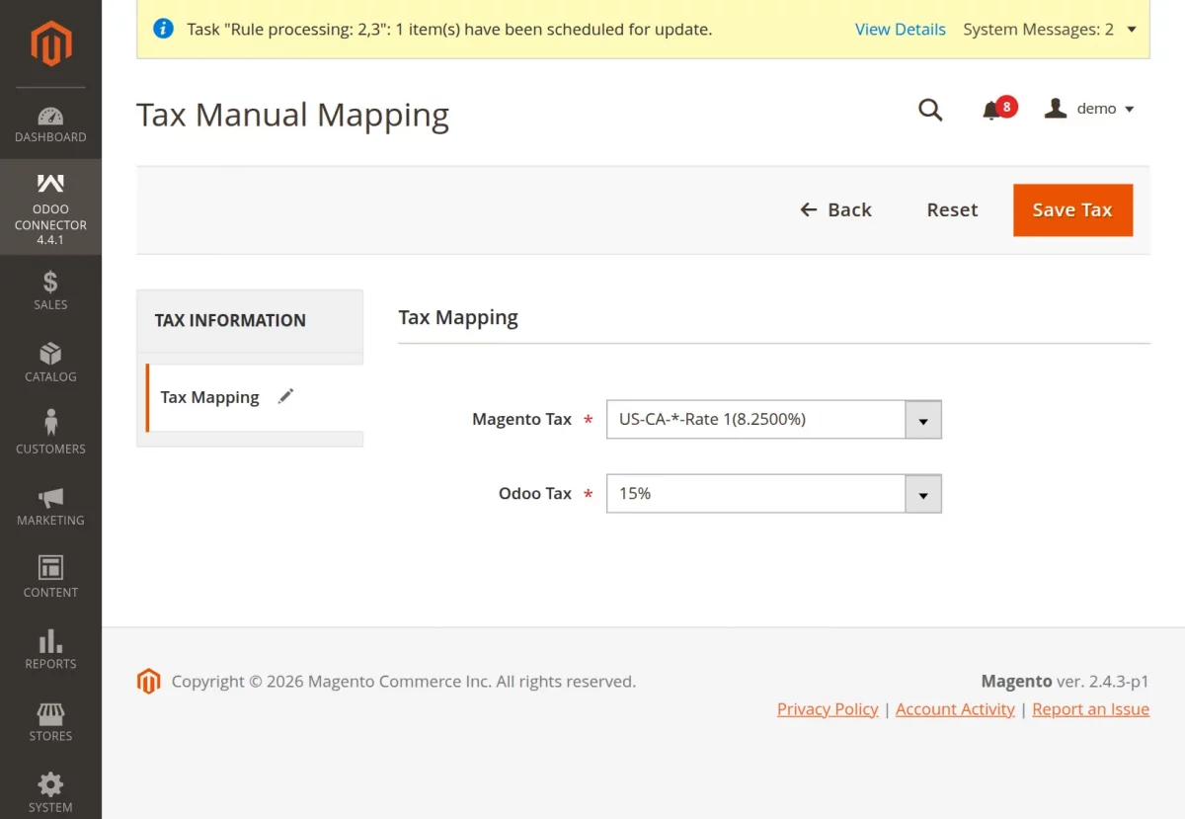Click the Tax Mapping section heading
Viewport: 1185px width, 819px height.
(458, 317)
